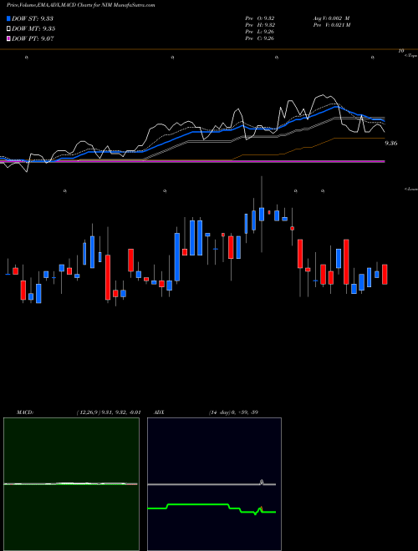Click the 'Pre L: 9.26' low value
The image size is (418, 551).
point(260,32)
